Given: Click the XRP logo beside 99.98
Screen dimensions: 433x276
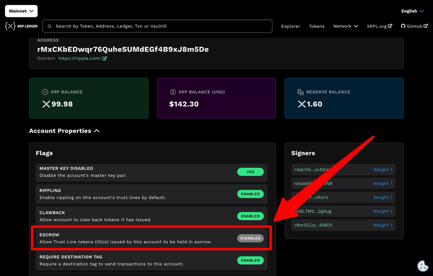Looking at the screenshot, I should [x=47, y=104].
